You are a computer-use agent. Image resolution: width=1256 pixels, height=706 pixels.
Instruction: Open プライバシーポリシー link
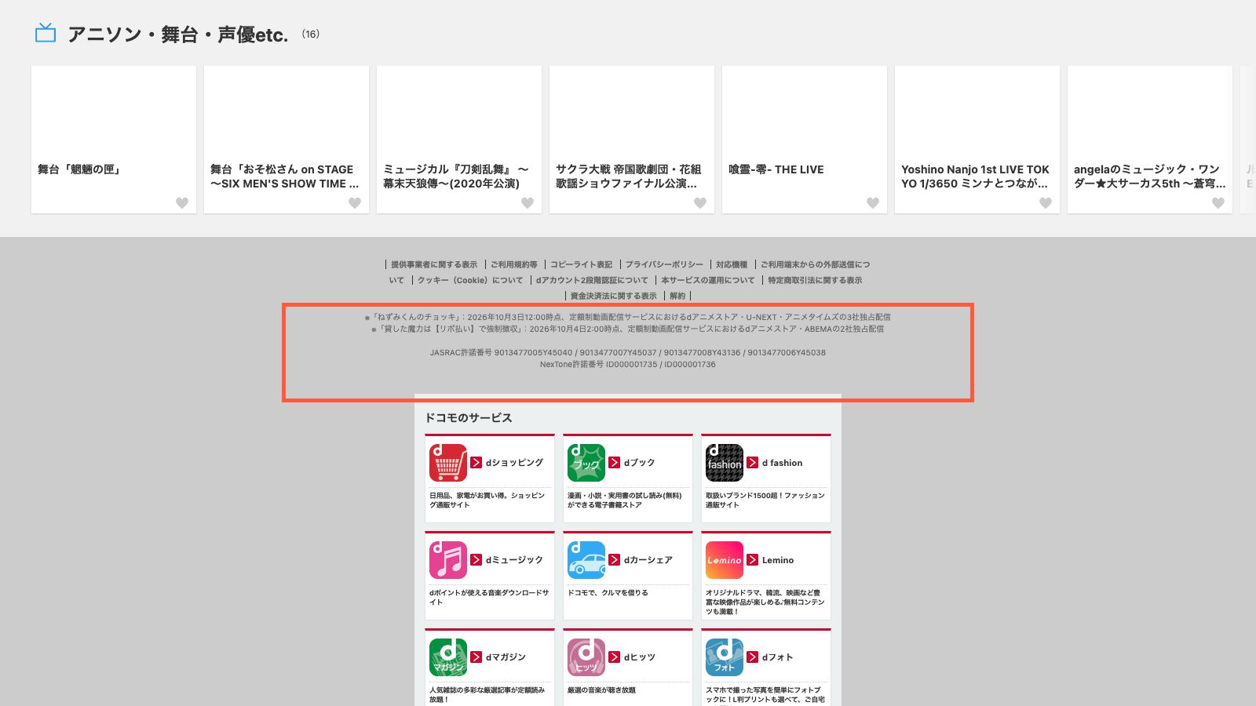(665, 265)
